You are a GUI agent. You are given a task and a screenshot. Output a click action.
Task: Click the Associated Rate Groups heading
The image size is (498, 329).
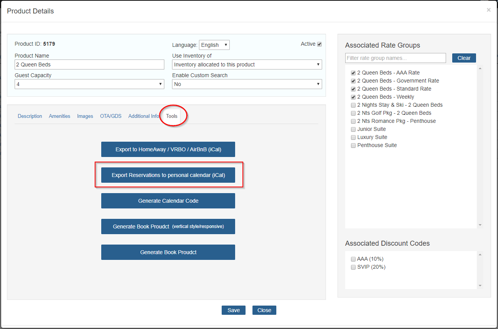[x=383, y=45]
